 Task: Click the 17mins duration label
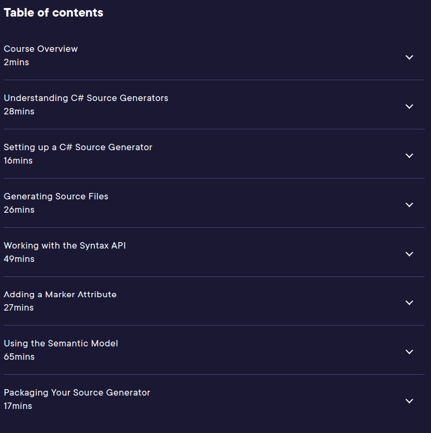18,406
